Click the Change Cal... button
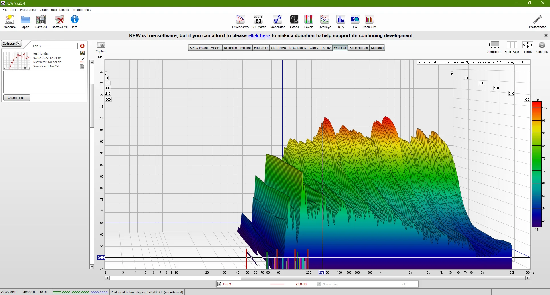Image resolution: width=550 pixels, height=295 pixels. (17, 98)
